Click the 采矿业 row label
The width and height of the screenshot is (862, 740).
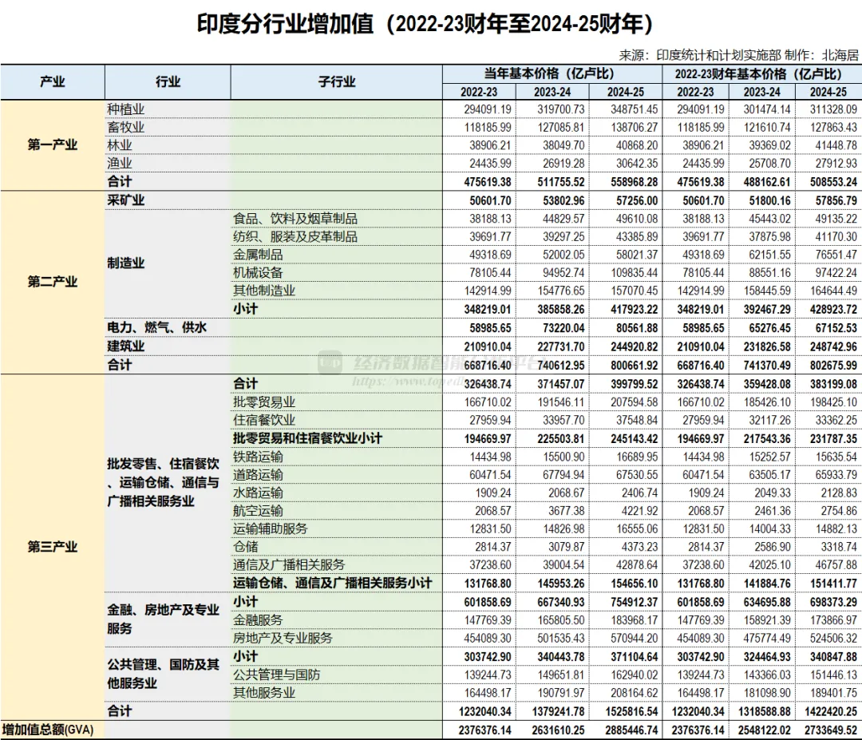point(126,200)
